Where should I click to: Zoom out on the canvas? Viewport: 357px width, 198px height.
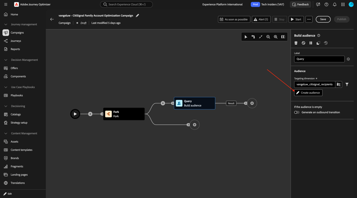pos(268,37)
